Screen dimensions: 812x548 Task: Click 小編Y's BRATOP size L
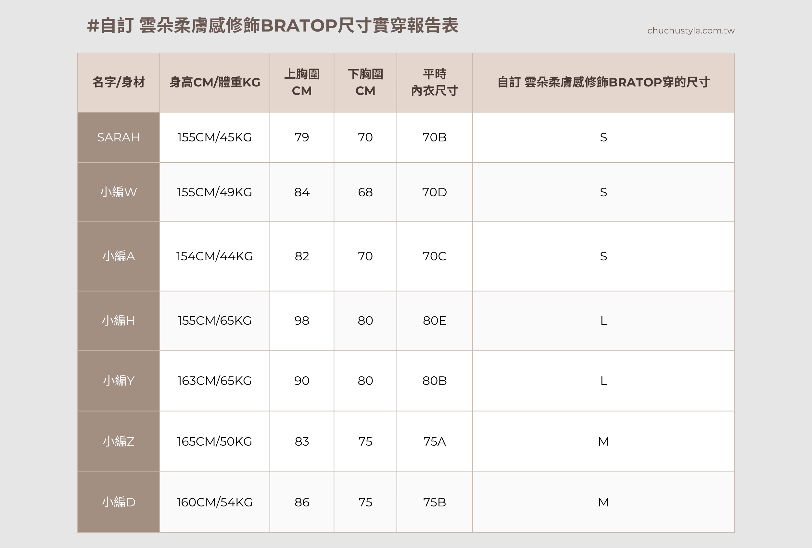point(603,381)
